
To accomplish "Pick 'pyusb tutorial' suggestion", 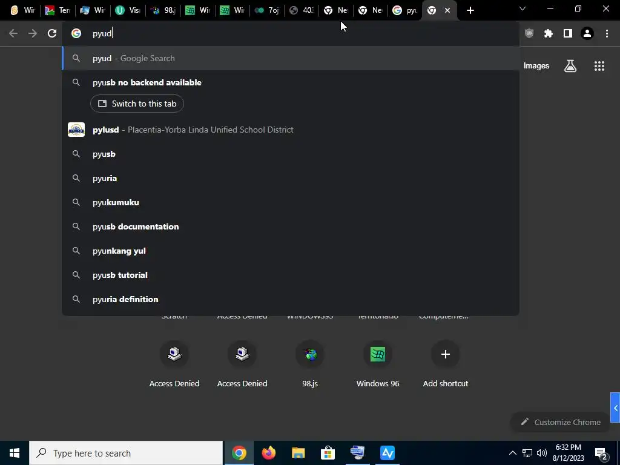I will pyautogui.click(x=291, y=275).
